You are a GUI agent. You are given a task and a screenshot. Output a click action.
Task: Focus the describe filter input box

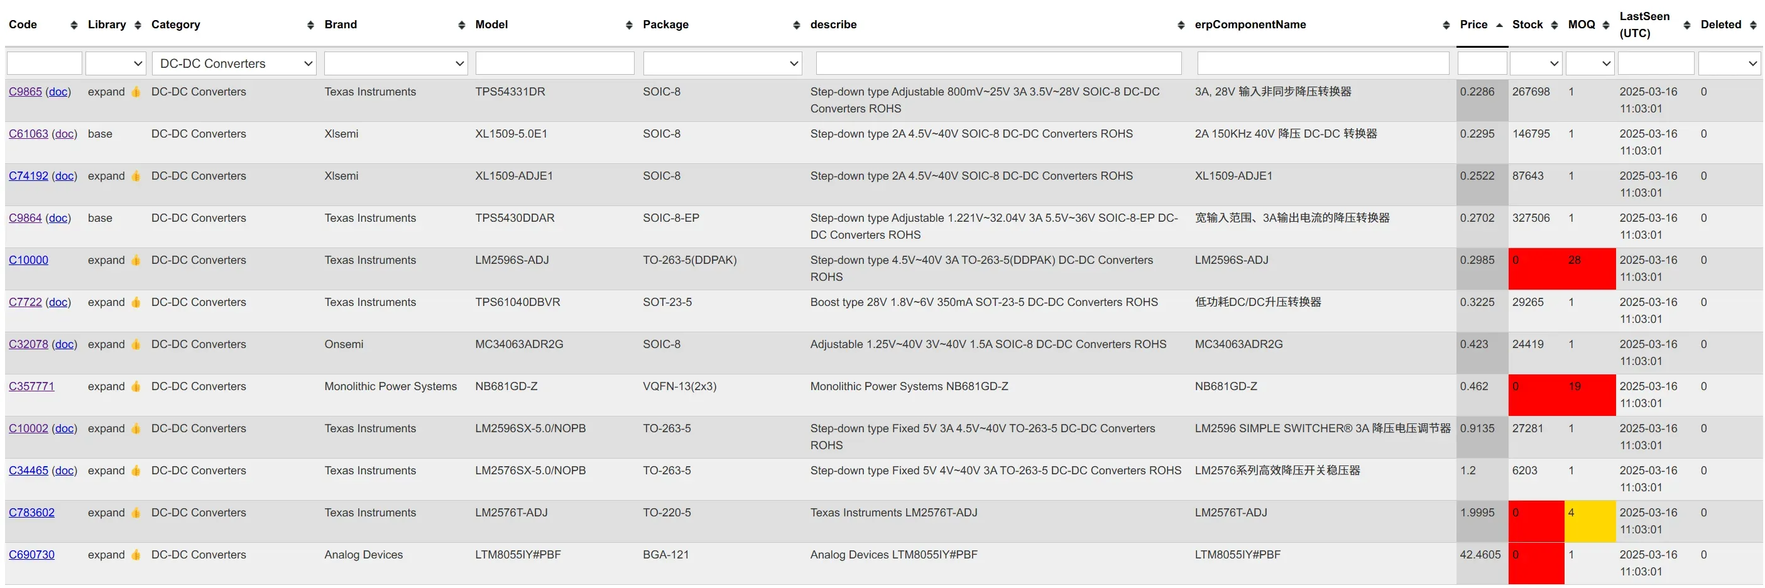point(998,63)
